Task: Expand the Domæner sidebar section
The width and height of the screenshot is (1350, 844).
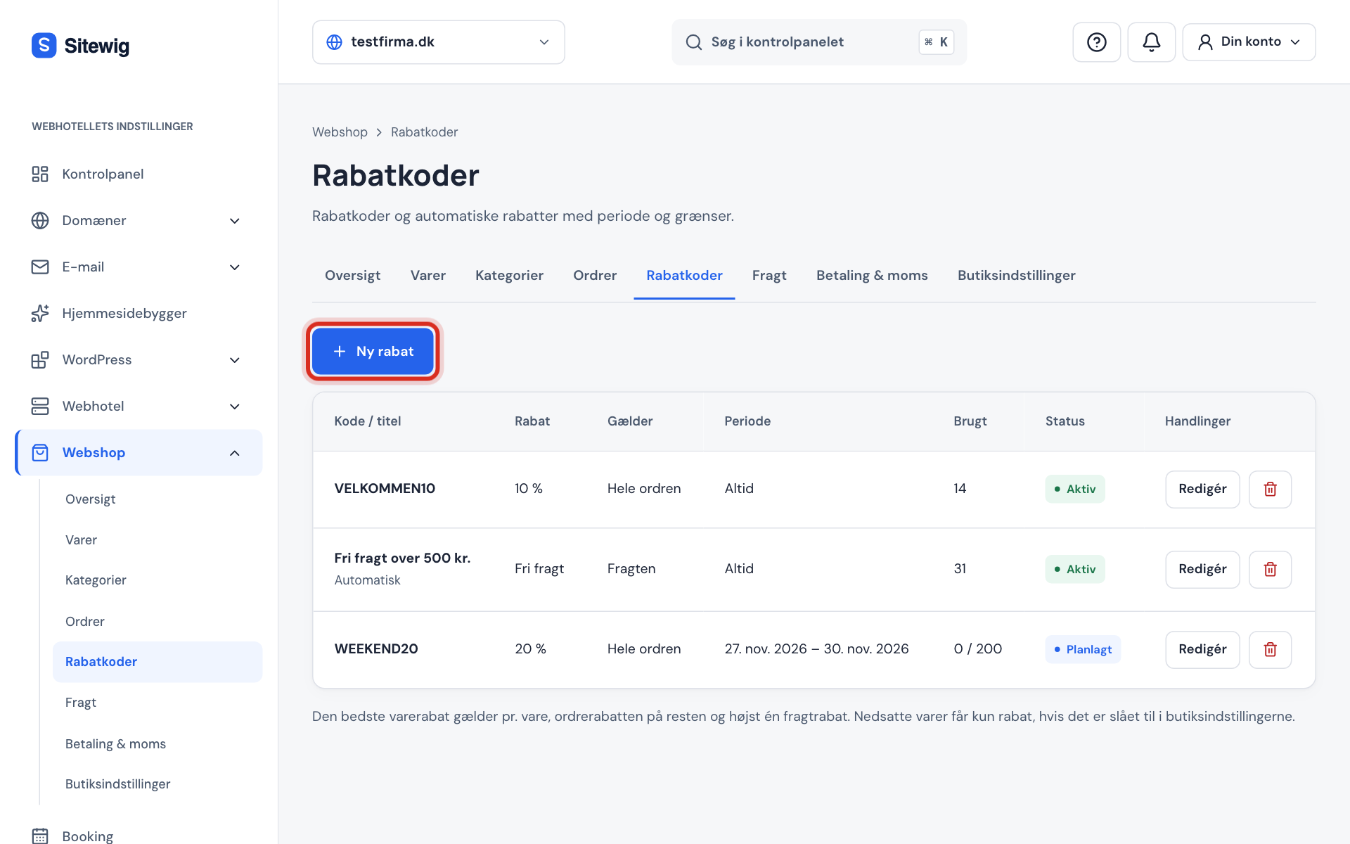Action: click(235, 221)
